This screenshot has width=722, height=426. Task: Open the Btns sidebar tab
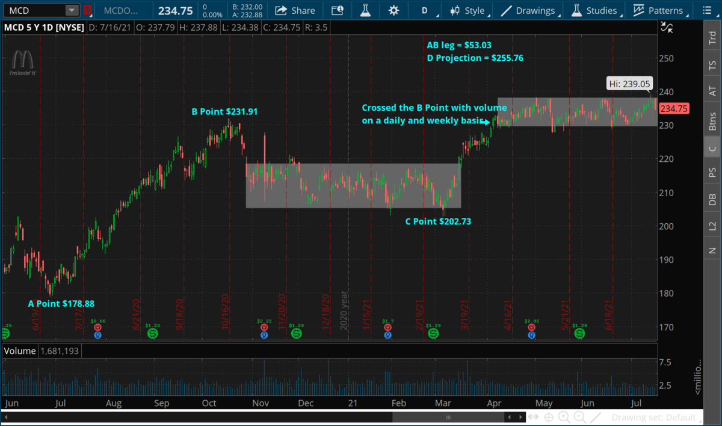(712, 120)
